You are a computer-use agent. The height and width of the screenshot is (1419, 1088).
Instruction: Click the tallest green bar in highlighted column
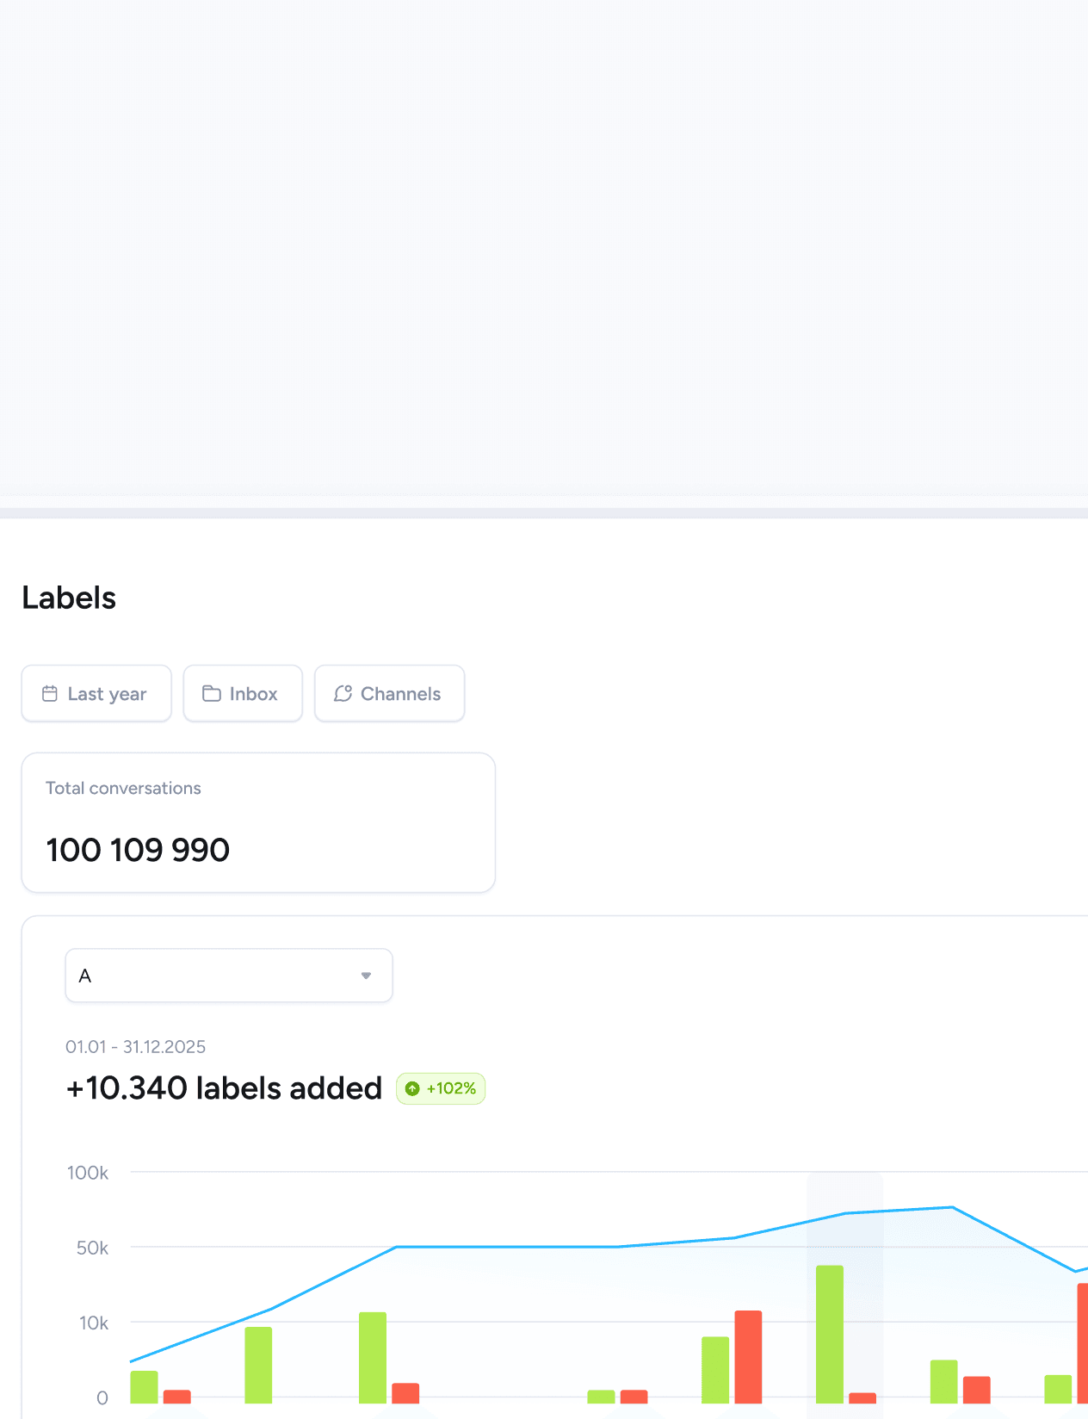click(830, 1334)
